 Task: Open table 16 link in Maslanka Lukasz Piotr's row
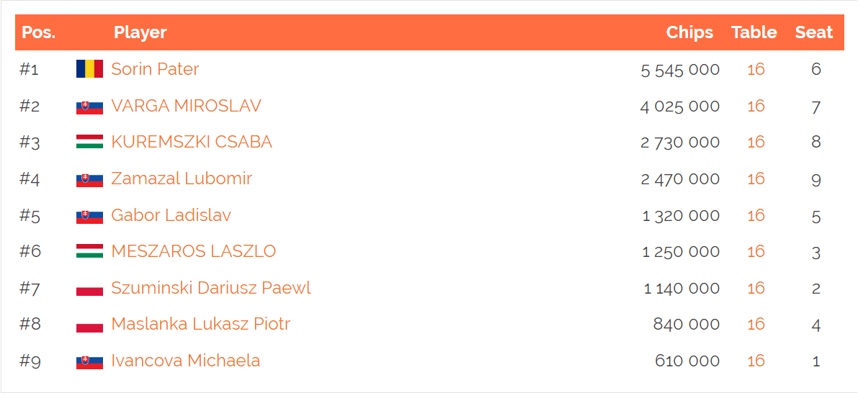pyautogui.click(x=756, y=325)
